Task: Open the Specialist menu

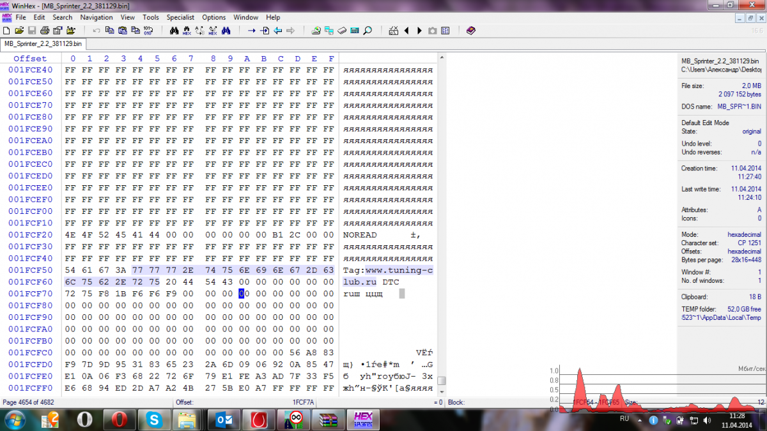Action: [x=181, y=17]
